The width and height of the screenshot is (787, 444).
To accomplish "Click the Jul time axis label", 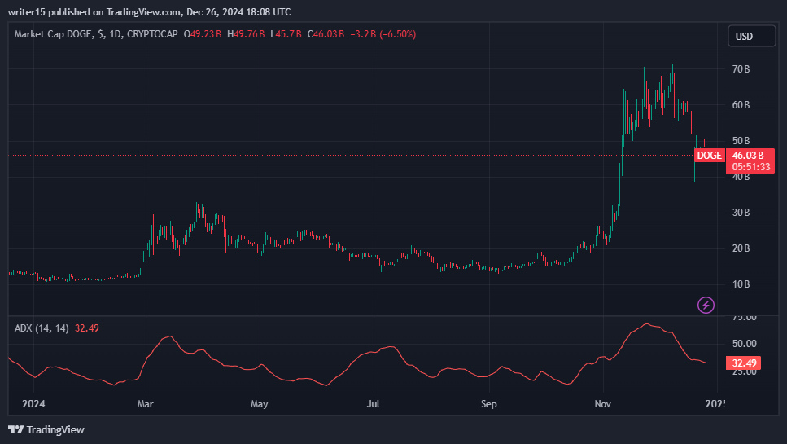I will click(374, 404).
